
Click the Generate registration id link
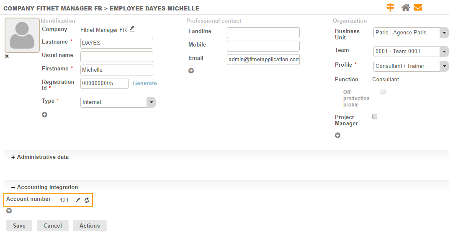[x=145, y=83]
